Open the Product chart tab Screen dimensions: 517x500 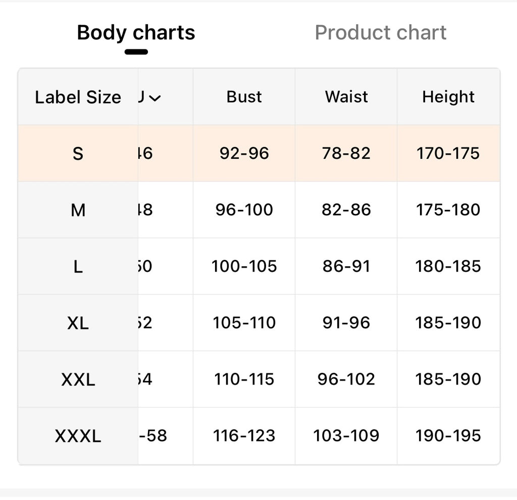380,33
